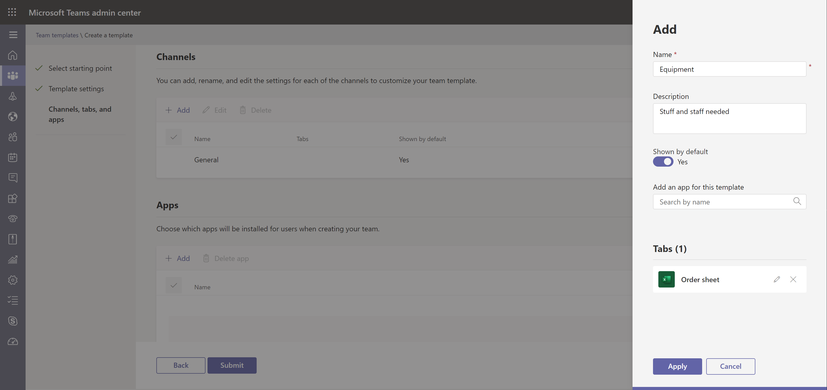Open the Planning checklist icon
The image size is (827, 390).
point(13,301)
